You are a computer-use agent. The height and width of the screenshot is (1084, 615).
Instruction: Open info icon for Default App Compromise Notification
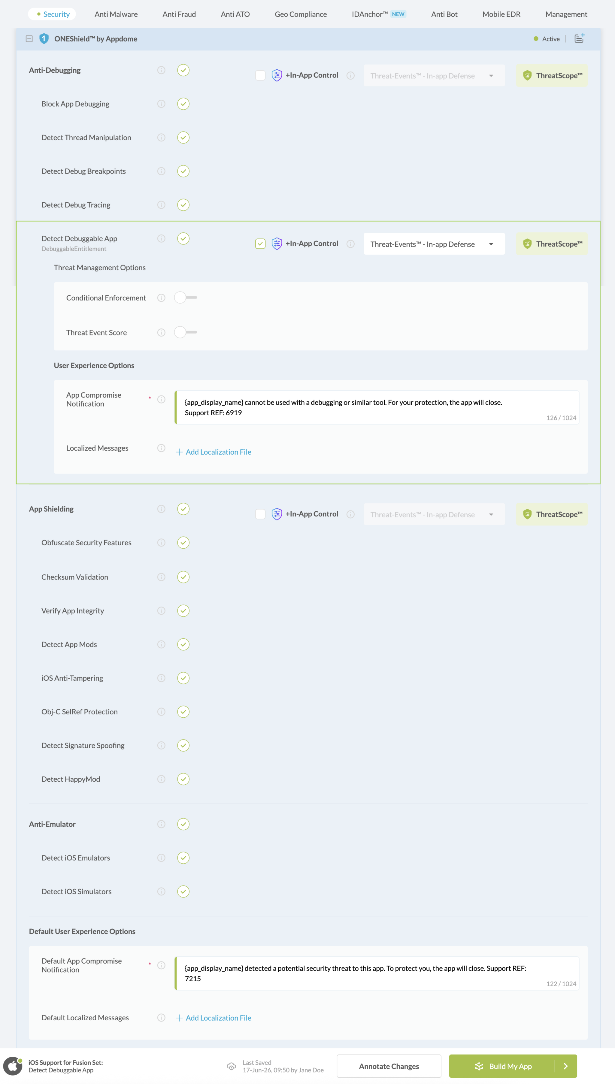tap(161, 965)
